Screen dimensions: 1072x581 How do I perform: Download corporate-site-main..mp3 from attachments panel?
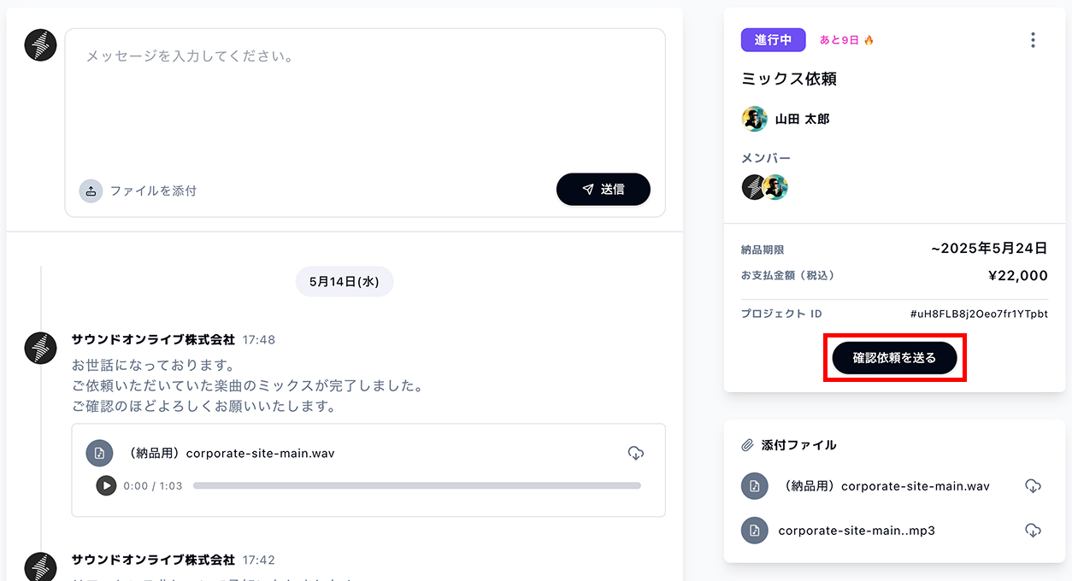[x=1033, y=531]
